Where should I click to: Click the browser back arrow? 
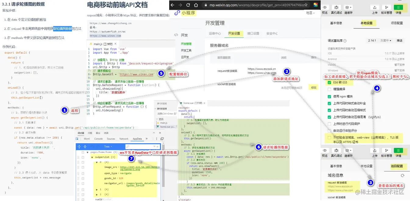tap(173, 5)
